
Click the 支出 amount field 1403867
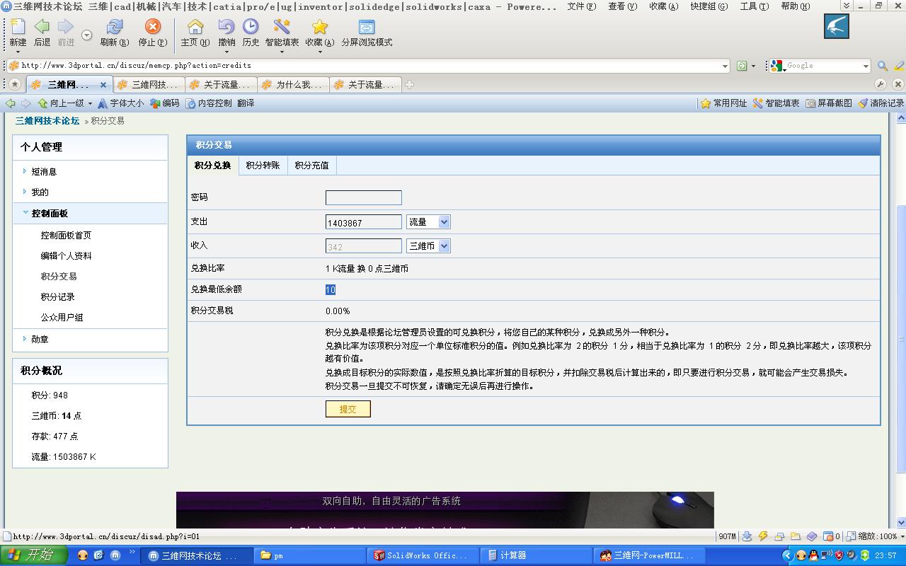pyautogui.click(x=364, y=222)
